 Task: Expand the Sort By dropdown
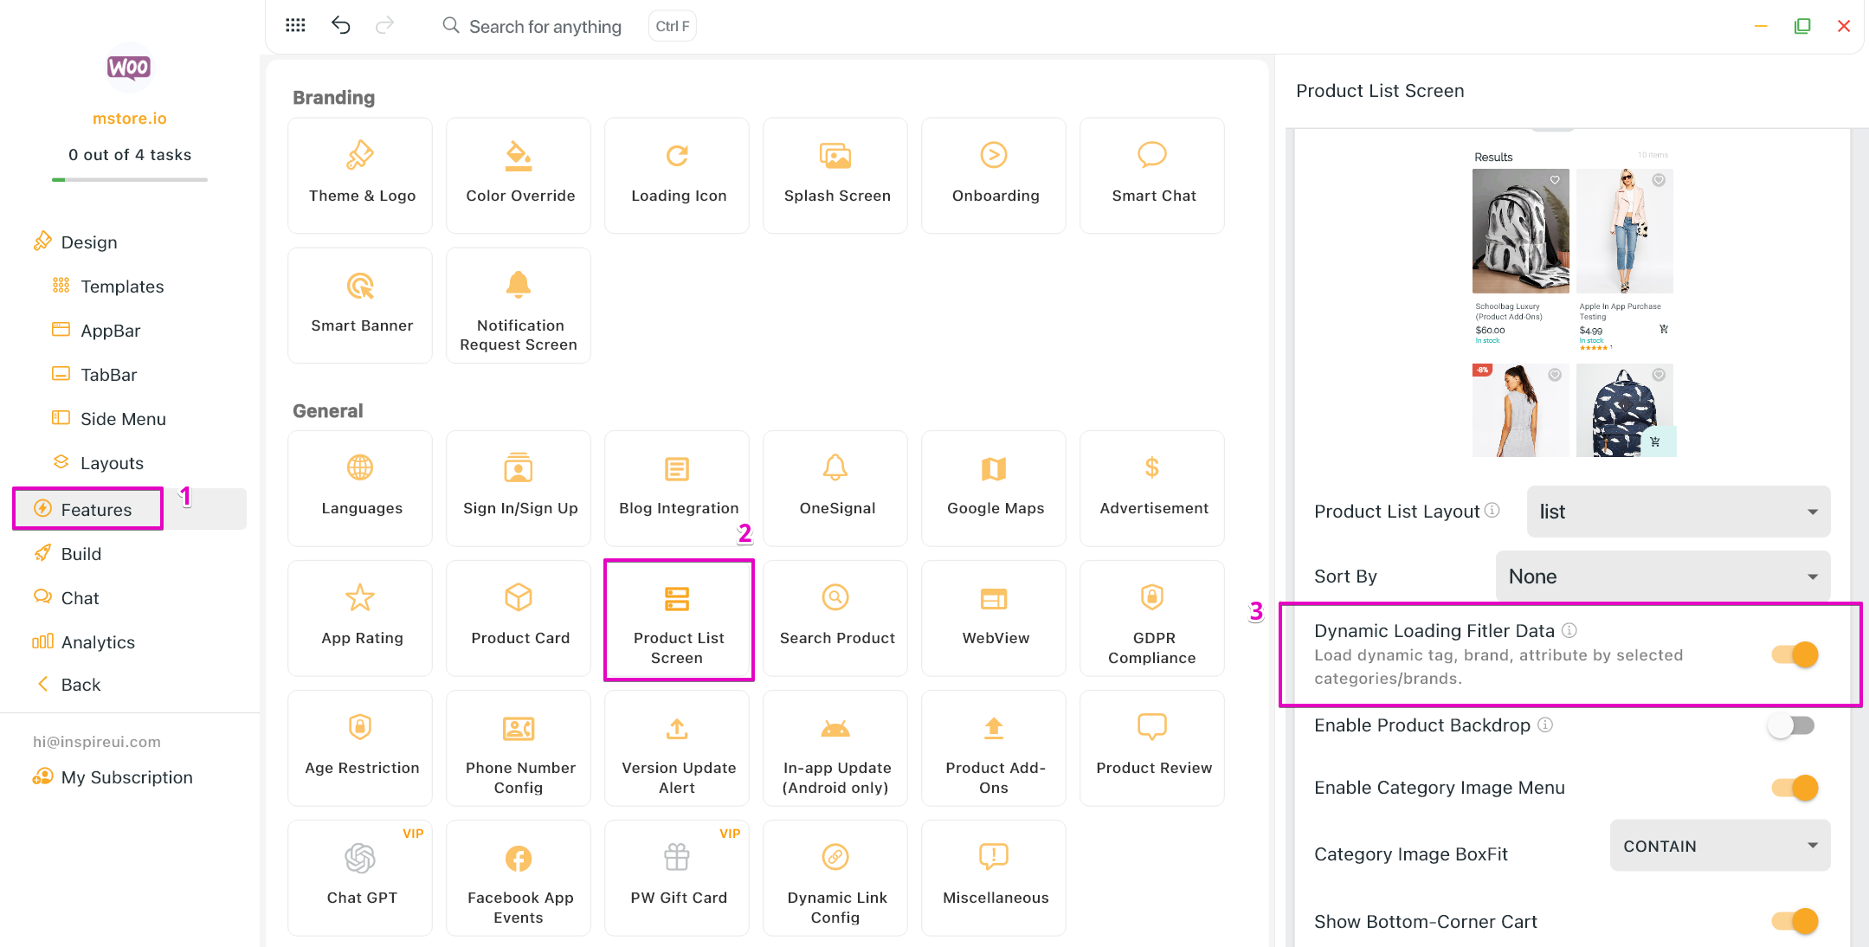pos(1662,577)
